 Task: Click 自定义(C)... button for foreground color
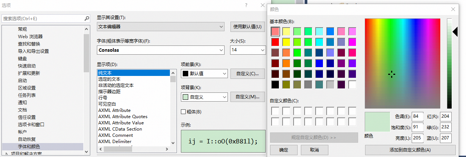247,73
